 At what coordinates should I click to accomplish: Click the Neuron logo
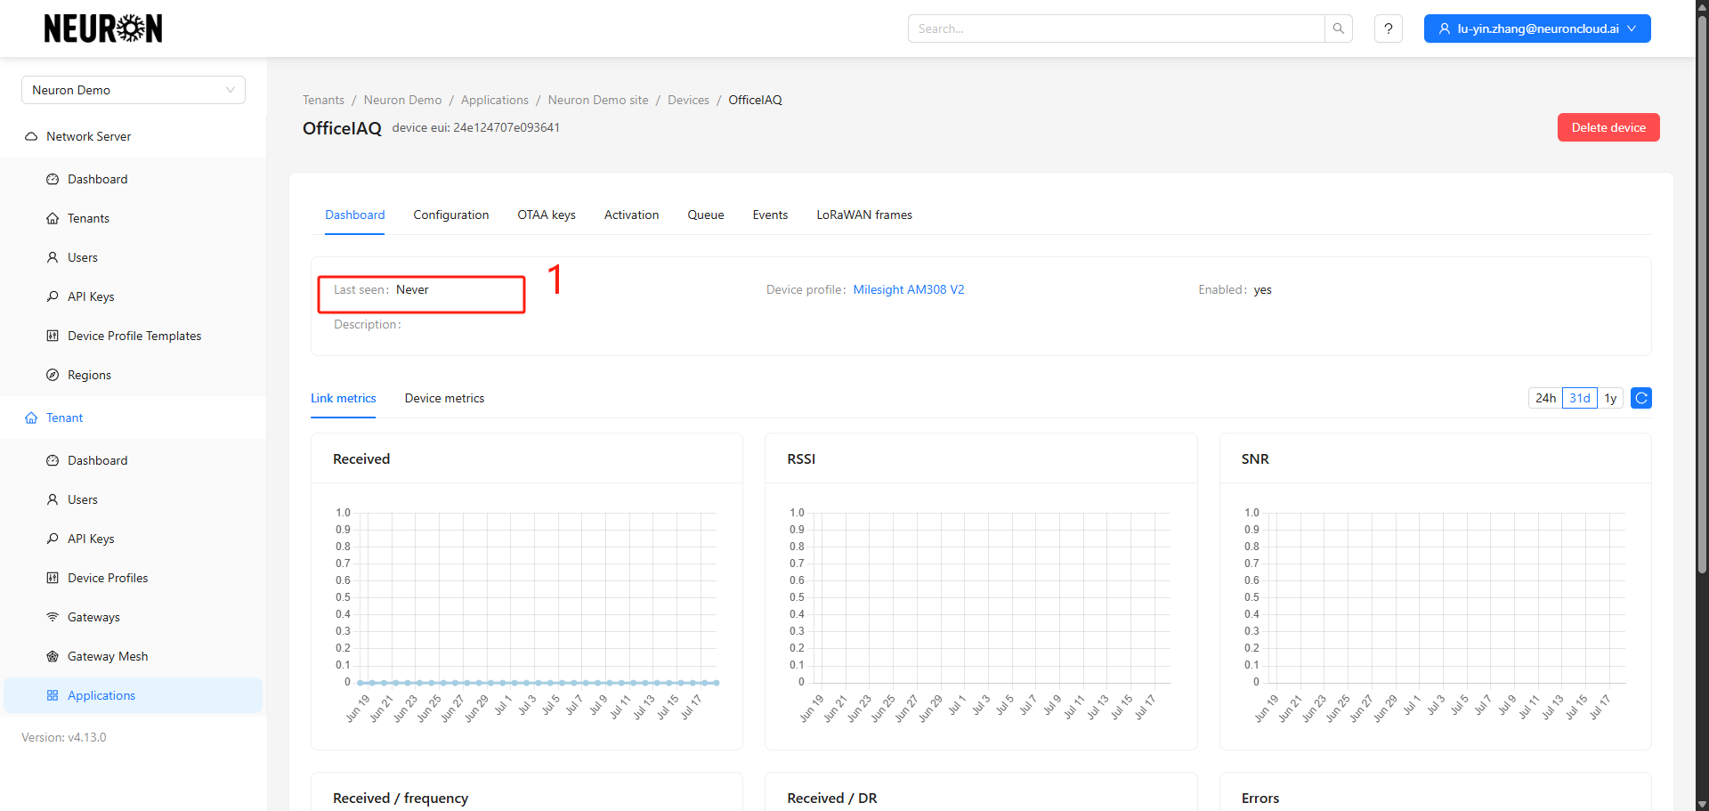click(103, 28)
